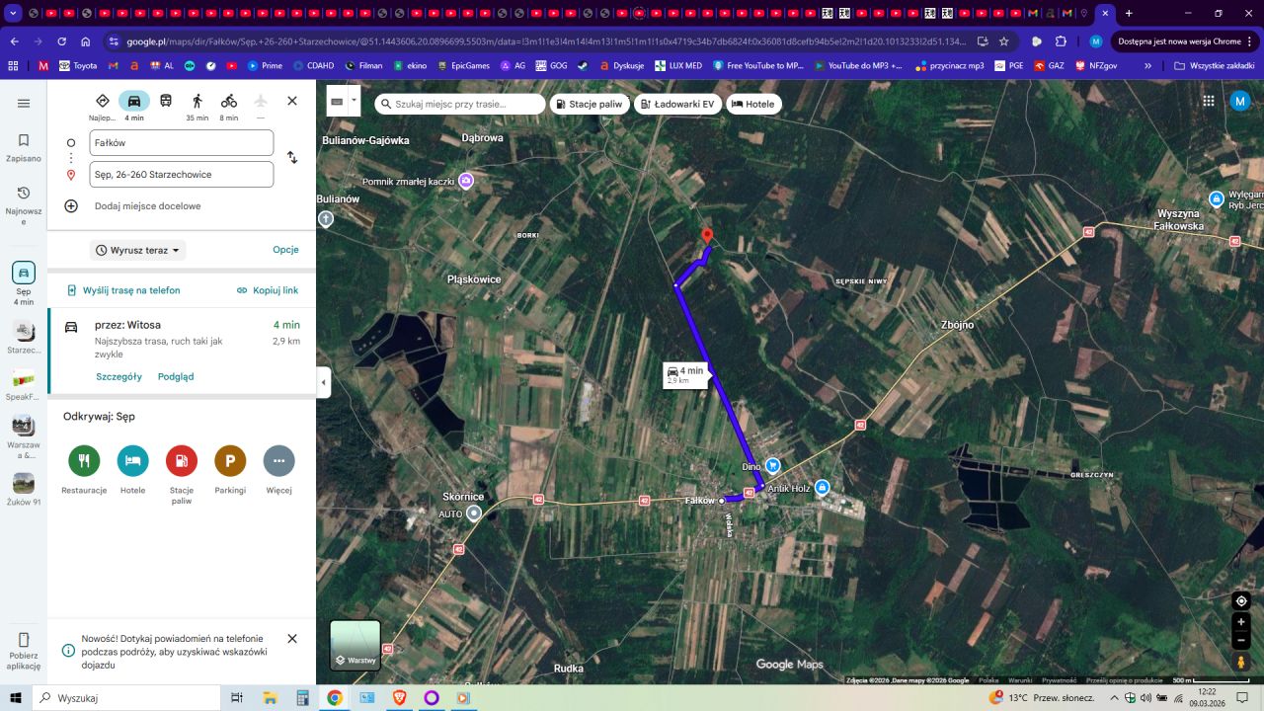Select the public transit mode icon
Image resolution: width=1264 pixels, height=711 pixels.
click(x=166, y=101)
